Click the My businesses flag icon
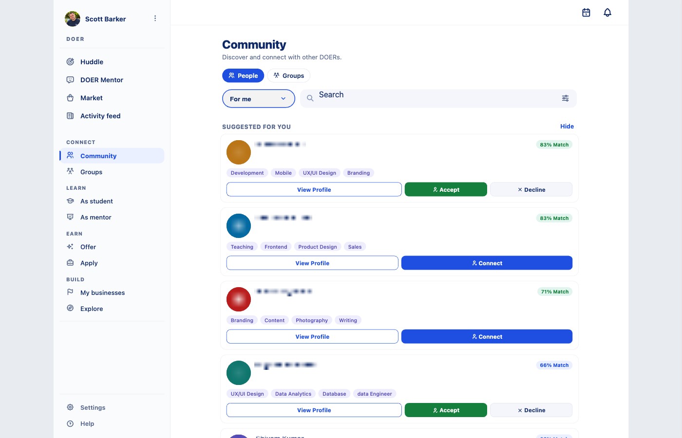The image size is (682, 438). click(x=70, y=292)
